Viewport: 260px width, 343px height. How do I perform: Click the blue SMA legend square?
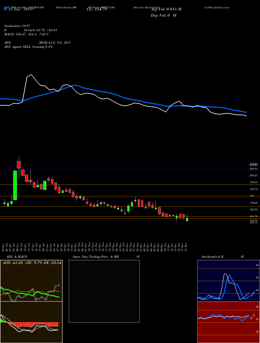(x=5, y=9)
